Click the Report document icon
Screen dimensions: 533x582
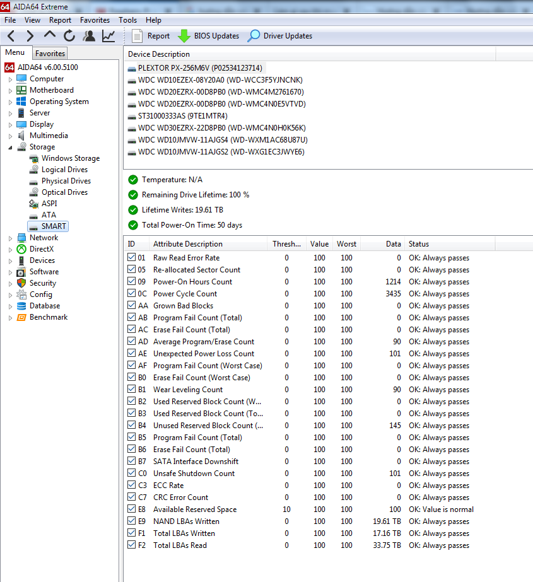137,36
